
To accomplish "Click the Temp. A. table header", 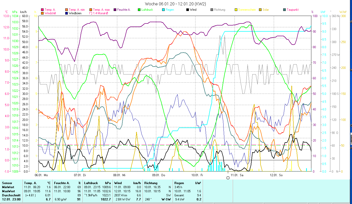I will click(x=30, y=183).
